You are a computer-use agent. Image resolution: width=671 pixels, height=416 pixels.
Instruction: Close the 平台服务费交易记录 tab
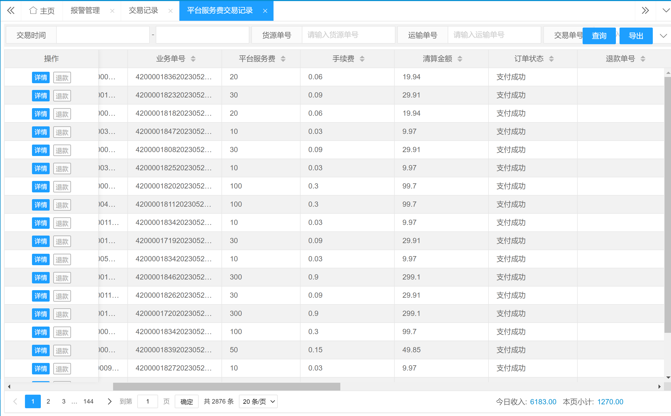pos(265,11)
